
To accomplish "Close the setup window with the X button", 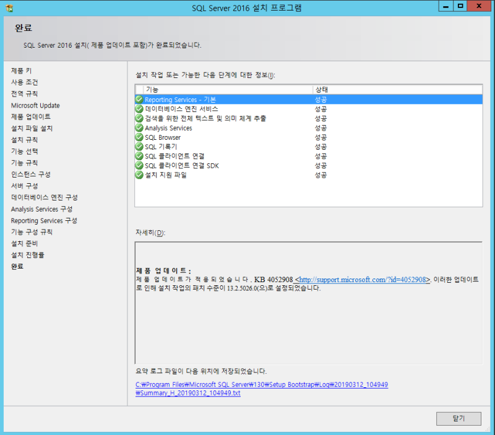I will (x=479, y=6).
